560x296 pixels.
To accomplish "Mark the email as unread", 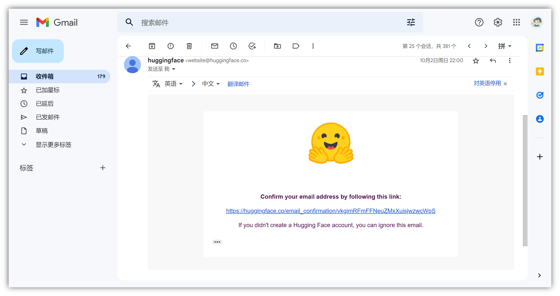I will point(215,46).
